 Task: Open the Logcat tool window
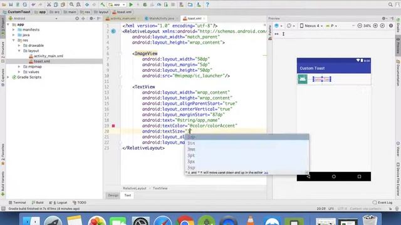[58, 202]
